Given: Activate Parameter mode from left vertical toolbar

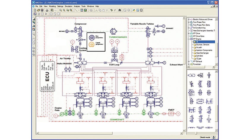Looking at the screenshot, I should tap(34, 26).
